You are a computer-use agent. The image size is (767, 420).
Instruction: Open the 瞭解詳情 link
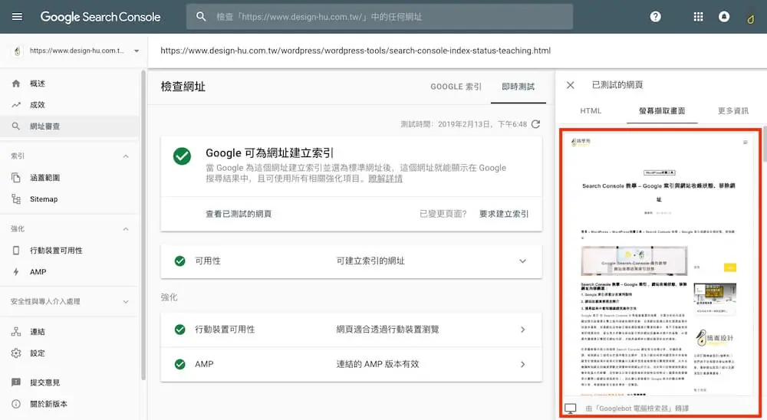tap(386, 179)
